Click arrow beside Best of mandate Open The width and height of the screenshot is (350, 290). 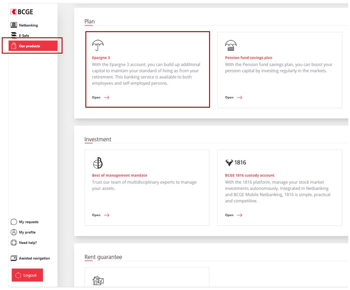pyautogui.click(x=107, y=215)
